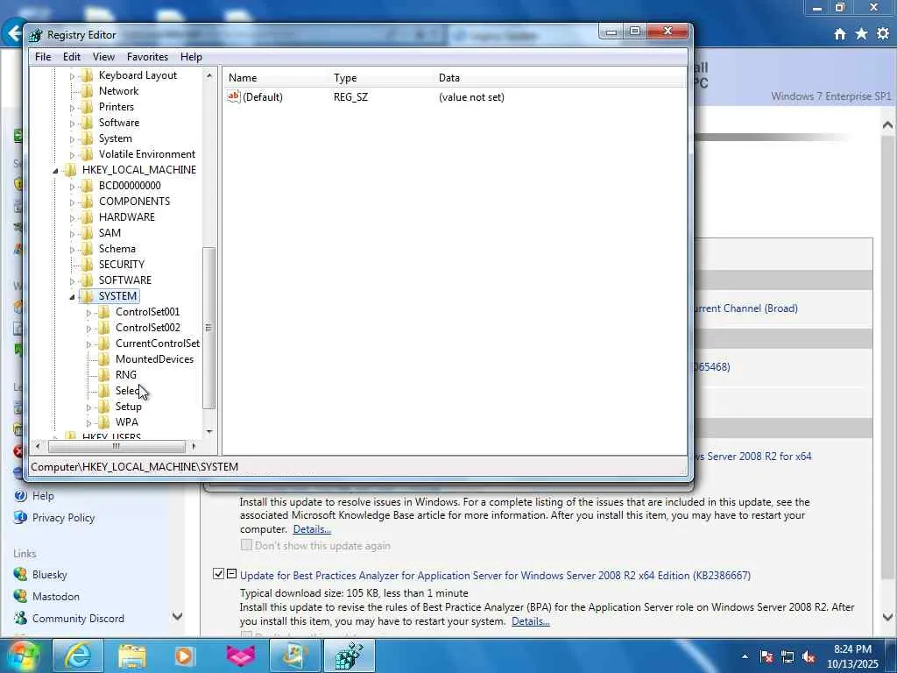Open the File menu in Registry Editor
Image resolution: width=897 pixels, height=673 pixels.
(x=43, y=57)
